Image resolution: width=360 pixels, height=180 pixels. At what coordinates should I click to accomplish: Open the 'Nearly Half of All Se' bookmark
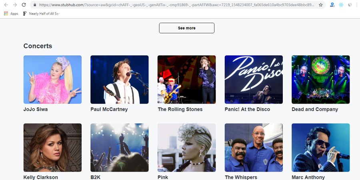coord(42,14)
